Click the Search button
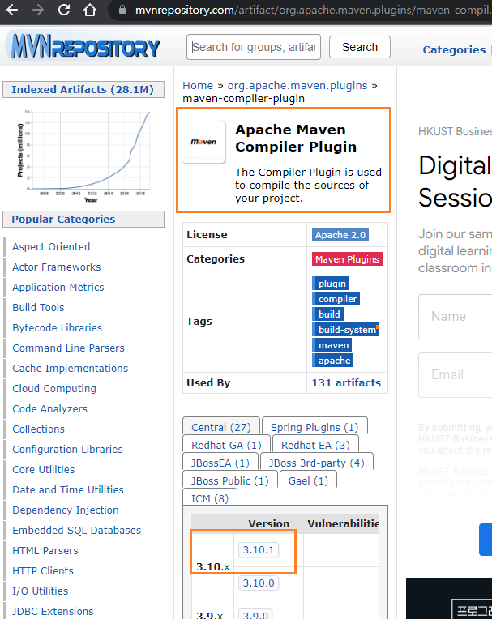Image resolution: width=492 pixels, height=619 pixels. pos(360,47)
